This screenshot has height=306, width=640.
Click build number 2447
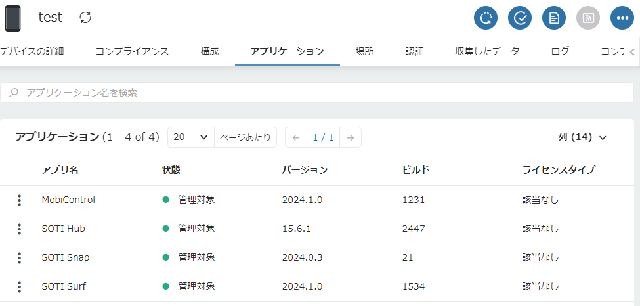pyautogui.click(x=414, y=229)
